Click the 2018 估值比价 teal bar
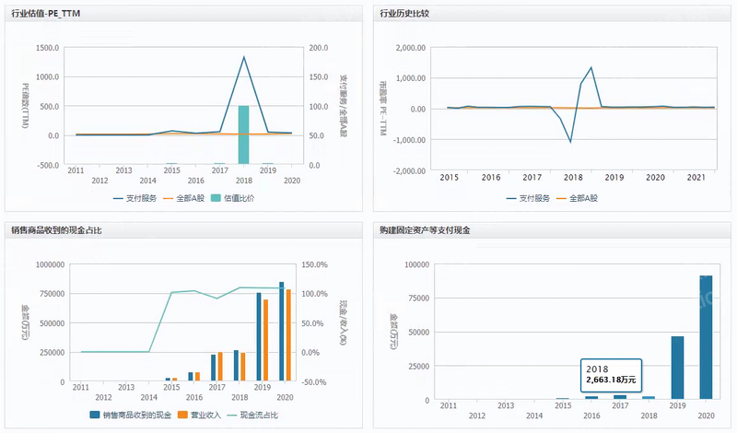Viewport: 737px width, 433px height. [x=244, y=135]
